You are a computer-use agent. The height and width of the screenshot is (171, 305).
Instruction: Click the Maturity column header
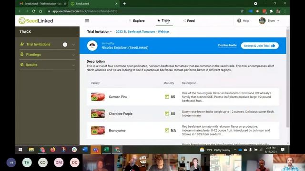(x=169, y=83)
